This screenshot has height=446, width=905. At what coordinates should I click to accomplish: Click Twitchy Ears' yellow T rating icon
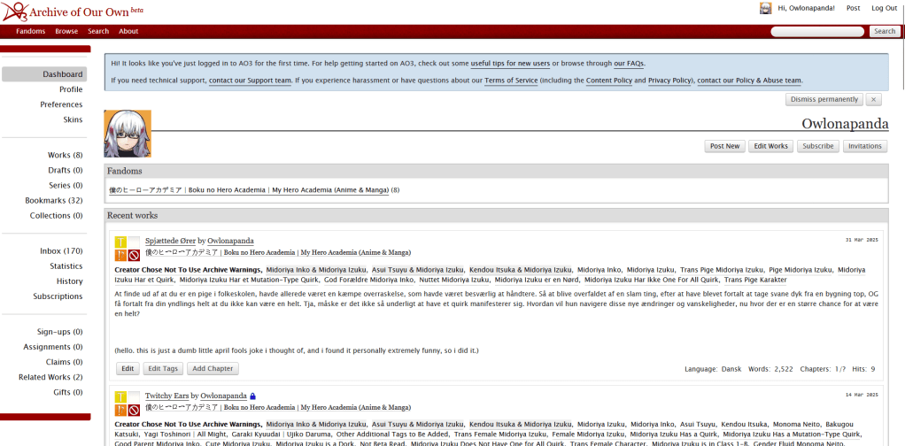click(x=120, y=396)
